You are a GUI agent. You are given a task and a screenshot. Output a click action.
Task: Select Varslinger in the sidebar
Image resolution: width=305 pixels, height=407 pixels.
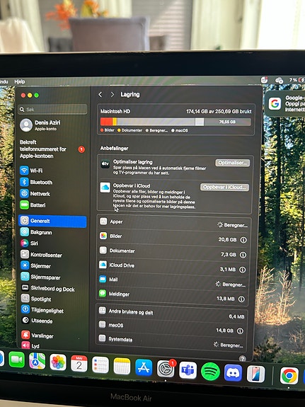coord(38,335)
